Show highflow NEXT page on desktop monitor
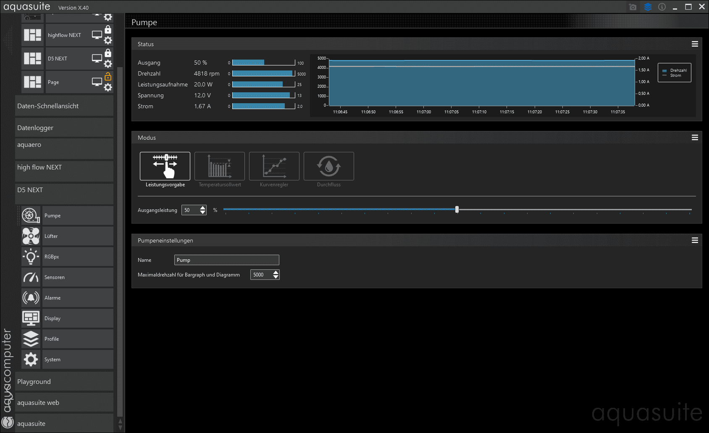The image size is (709, 433). (97, 35)
